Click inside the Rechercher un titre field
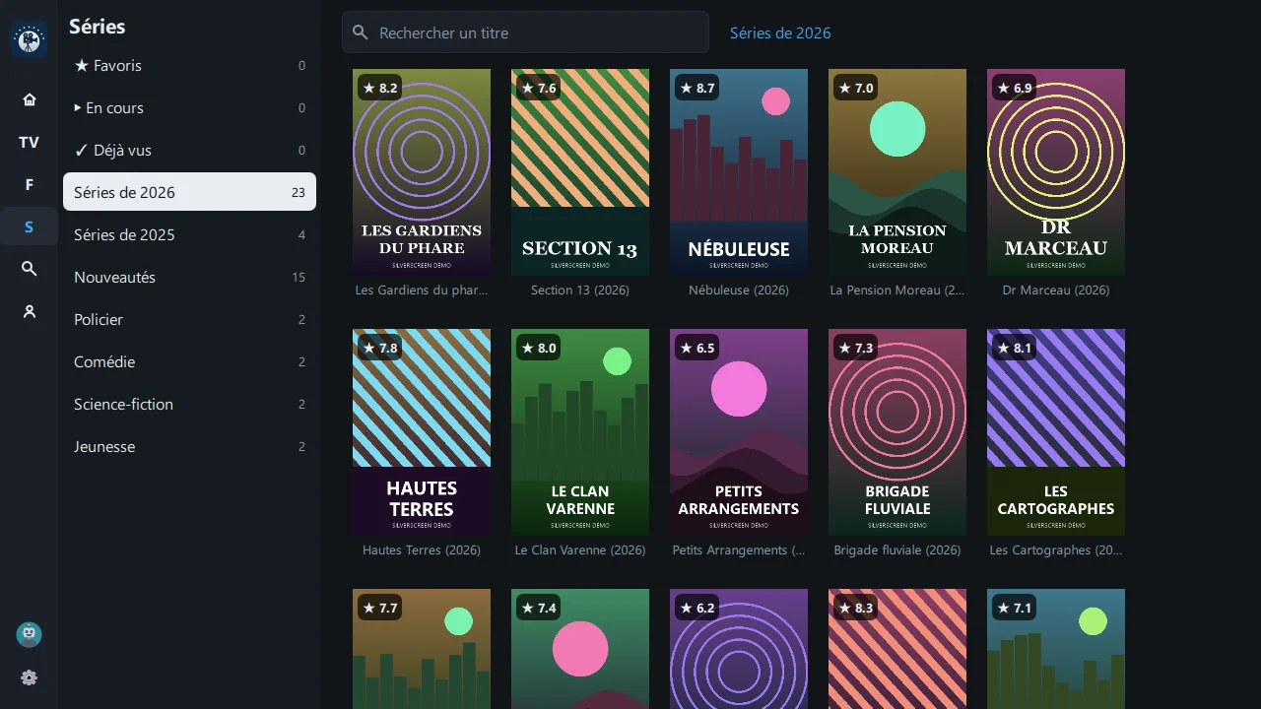The width and height of the screenshot is (1261, 709). pos(525,32)
